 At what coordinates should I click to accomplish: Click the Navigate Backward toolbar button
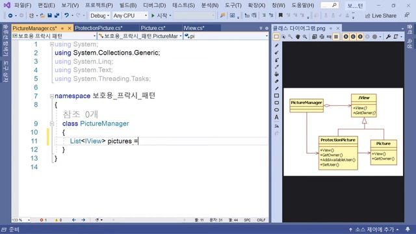pos(10,16)
